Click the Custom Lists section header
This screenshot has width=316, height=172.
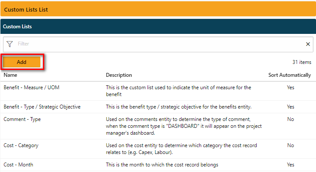pos(158,26)
